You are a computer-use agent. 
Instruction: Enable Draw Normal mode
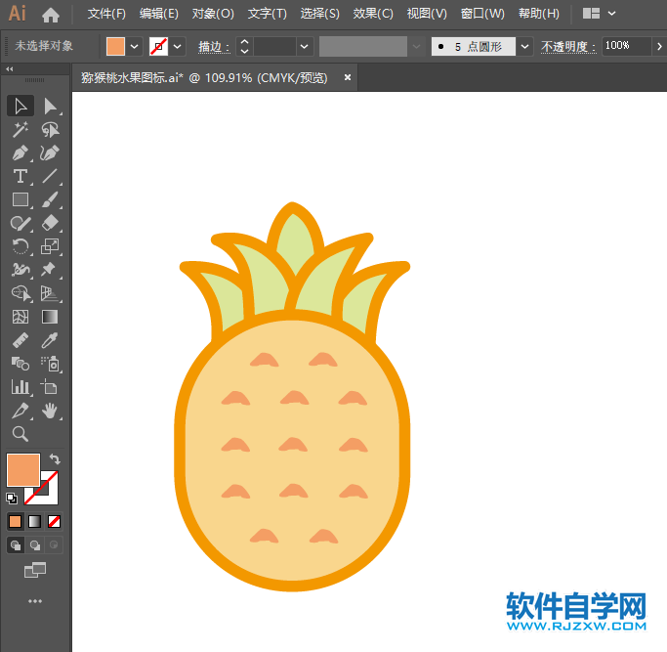pos(16,545)
